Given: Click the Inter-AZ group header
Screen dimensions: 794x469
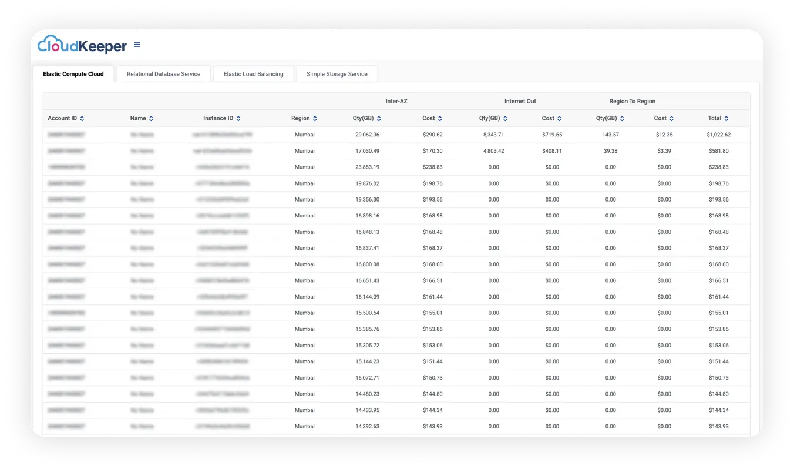Looking at the screenshot, I should 396,101.
